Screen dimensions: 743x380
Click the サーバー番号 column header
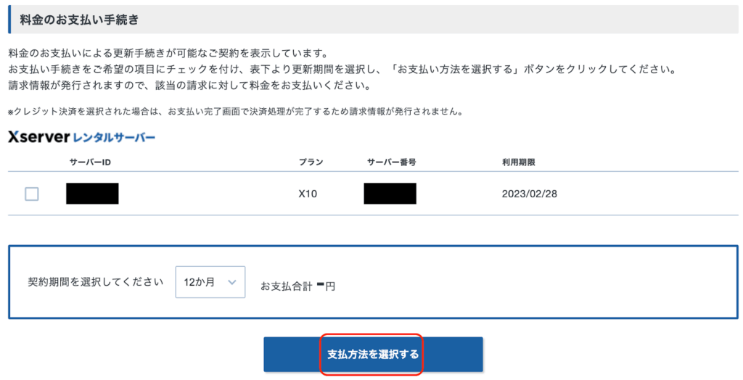coord(390,162)
